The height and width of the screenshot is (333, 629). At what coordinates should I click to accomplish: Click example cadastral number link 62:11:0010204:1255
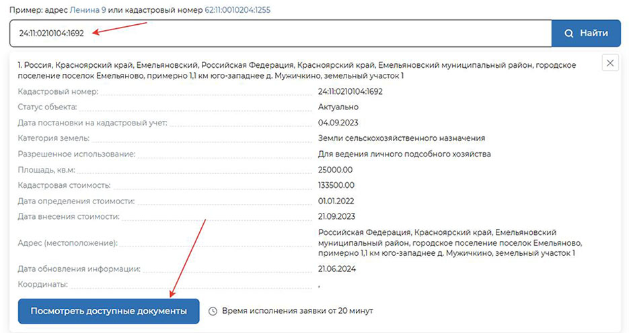237,10
